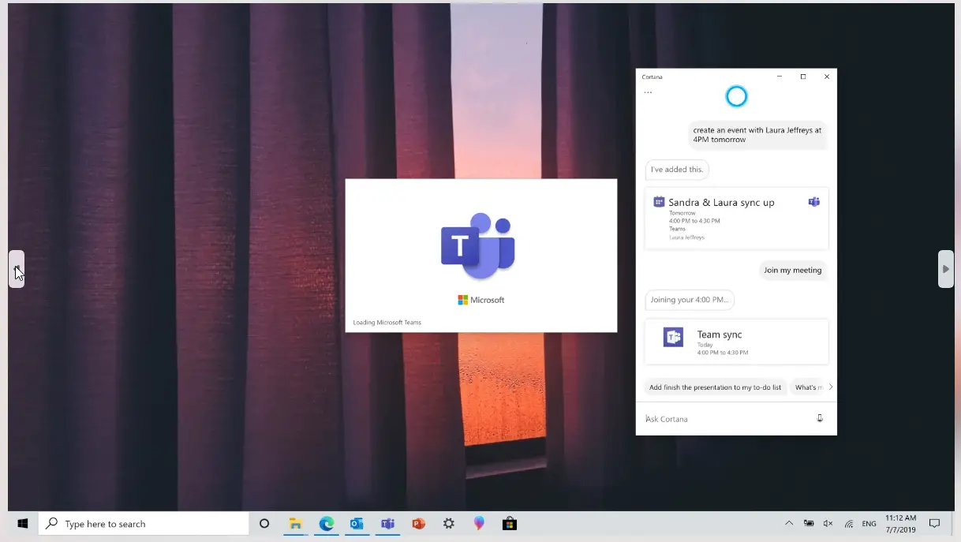Open the taskbar clock showing 11:12 AM
Image resolution: width=961 pixels, height=542 pixels.
pyautogui.click(x=900, y=523)
